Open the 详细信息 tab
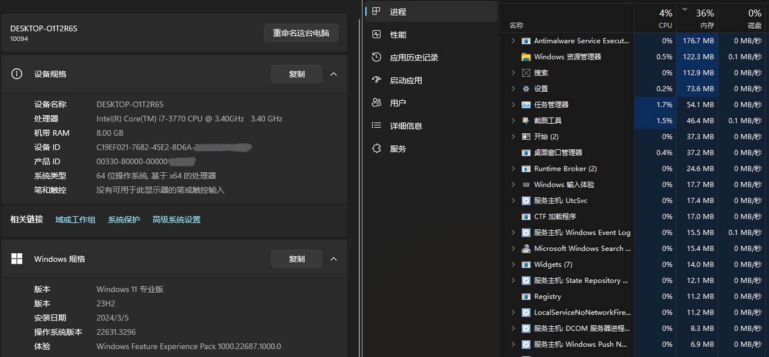769x357 pixels. (431, 125)
